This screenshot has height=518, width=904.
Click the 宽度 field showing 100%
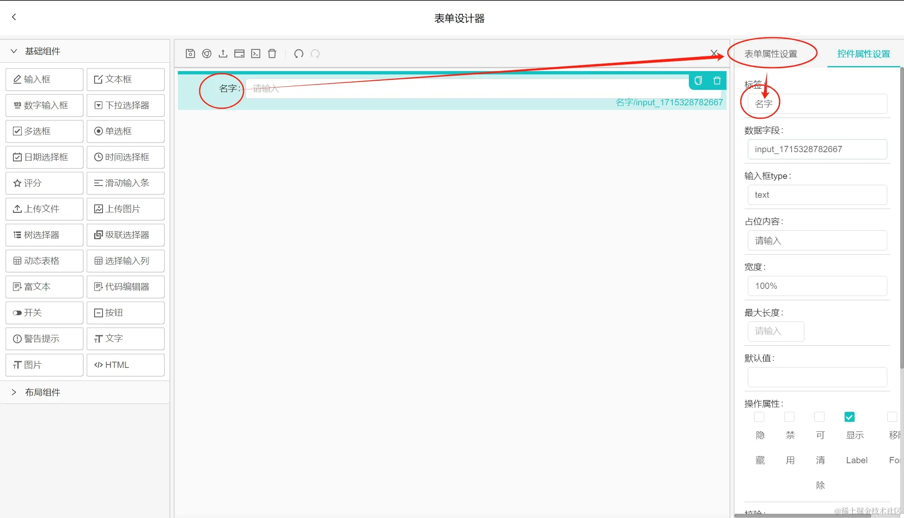[x=817, y=286]
